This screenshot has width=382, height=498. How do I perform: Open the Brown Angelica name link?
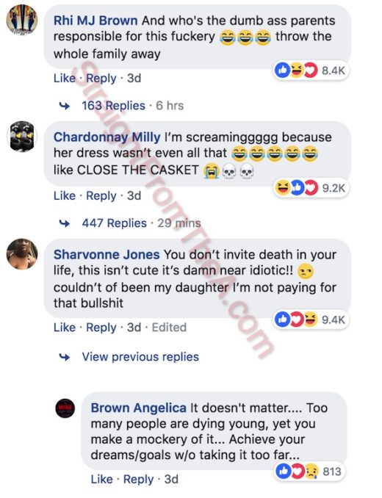point(138,408)
